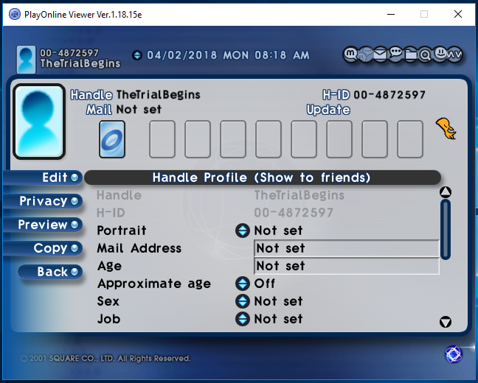
Task: Click the Off value next to Approximate age
Action: tap(265, 284)
